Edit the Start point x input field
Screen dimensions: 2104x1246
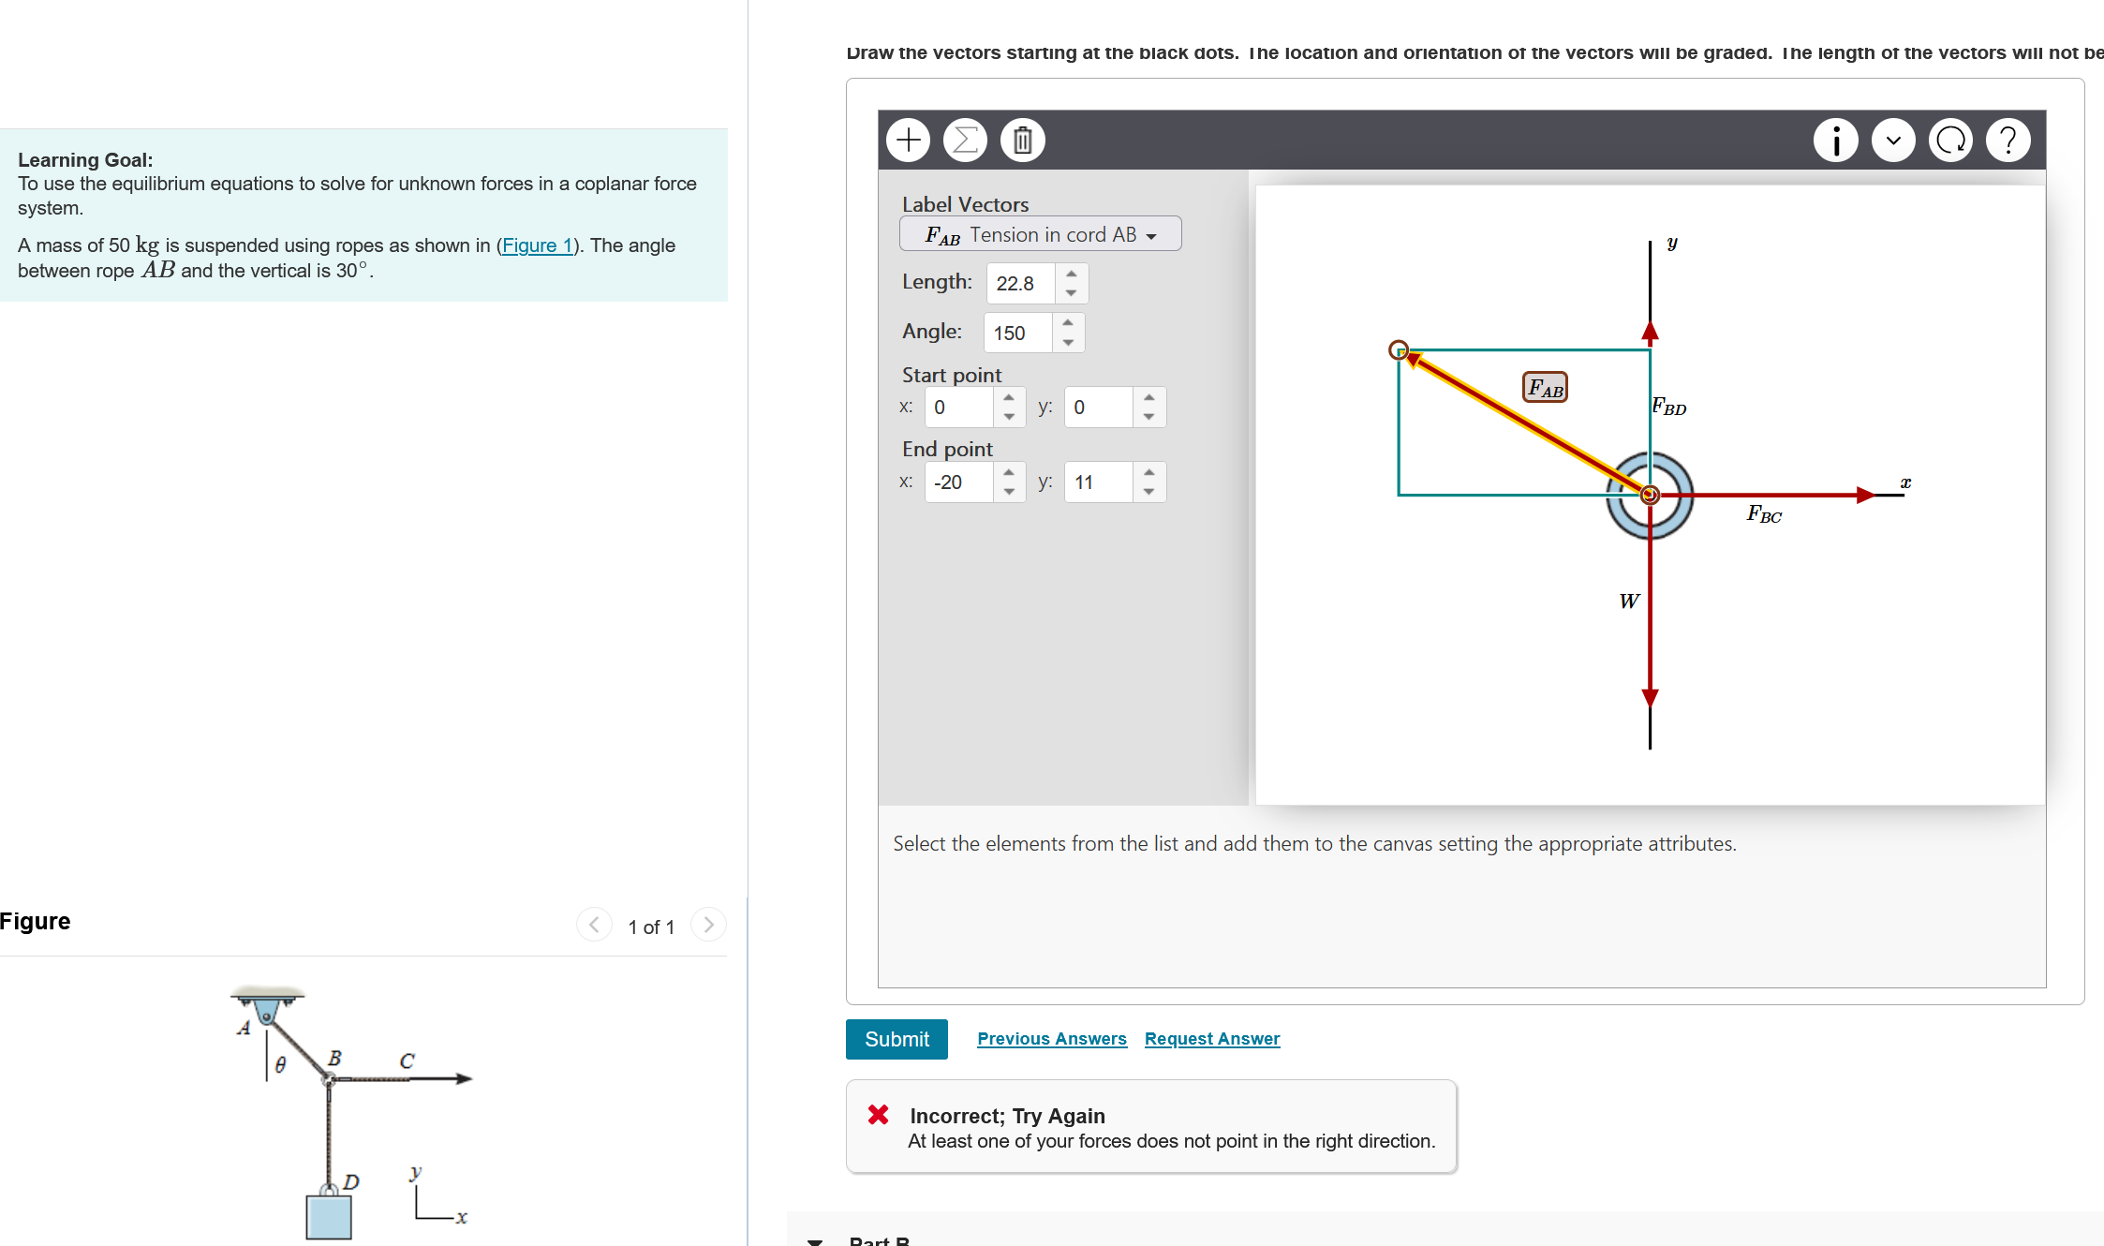tap(960, 407)
